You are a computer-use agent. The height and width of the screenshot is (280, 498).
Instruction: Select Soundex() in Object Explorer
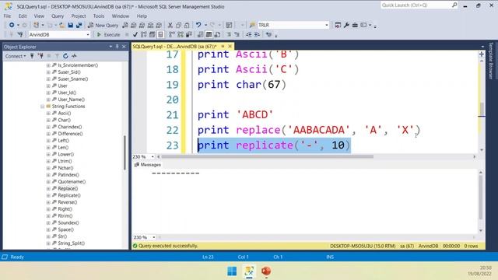coord(68,223)
